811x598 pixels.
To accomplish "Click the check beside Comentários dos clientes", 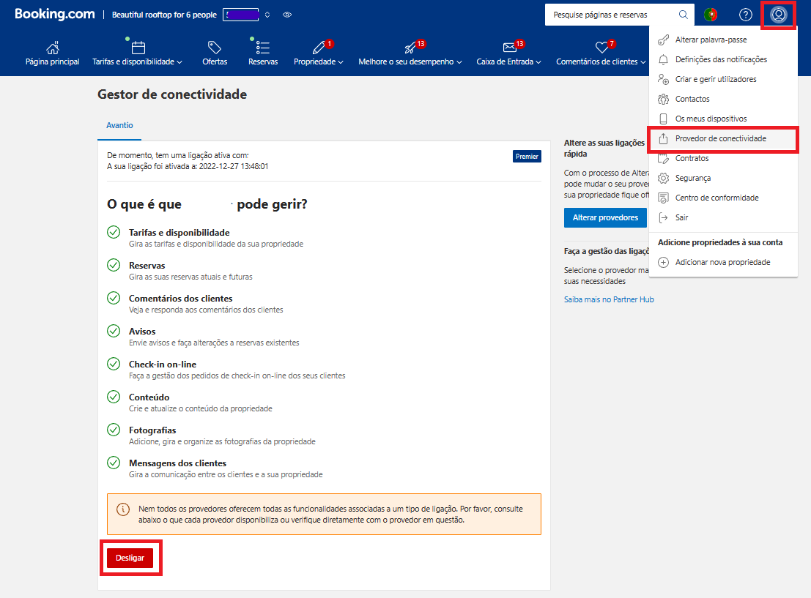I will pos(114,298).
